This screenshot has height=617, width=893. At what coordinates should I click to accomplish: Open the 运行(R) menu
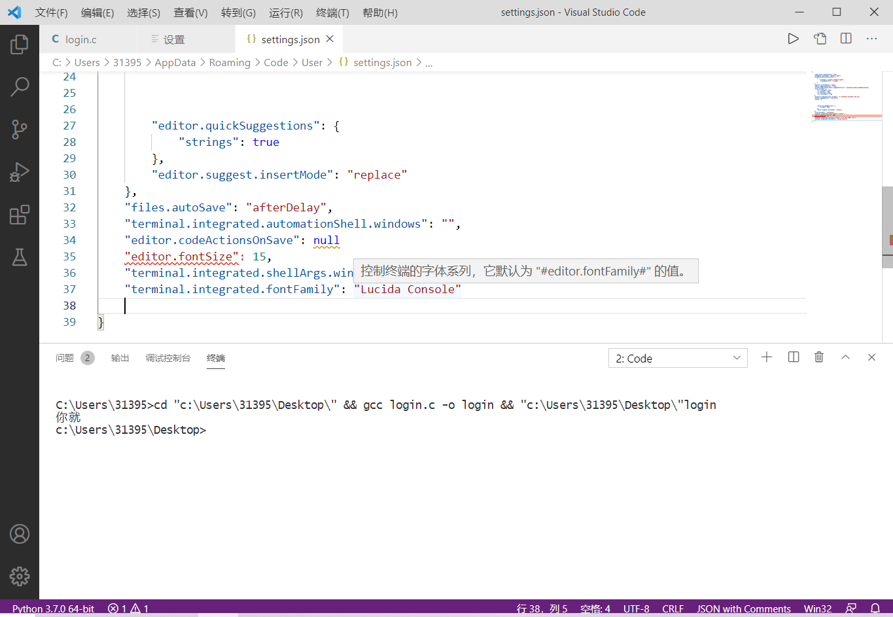coord(286,12)
